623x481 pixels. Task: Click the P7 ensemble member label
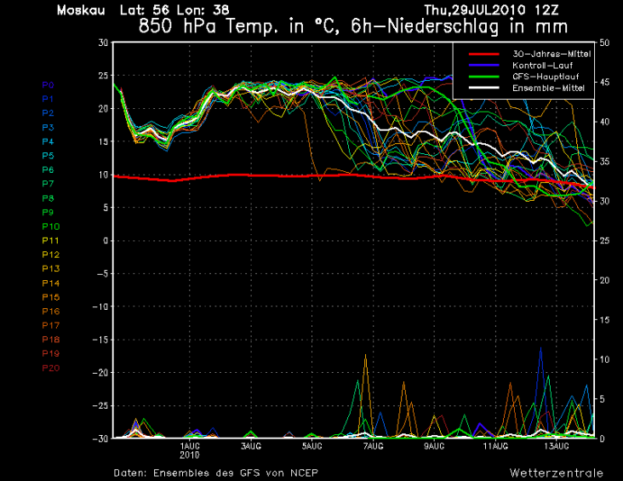tap(48, 184)
